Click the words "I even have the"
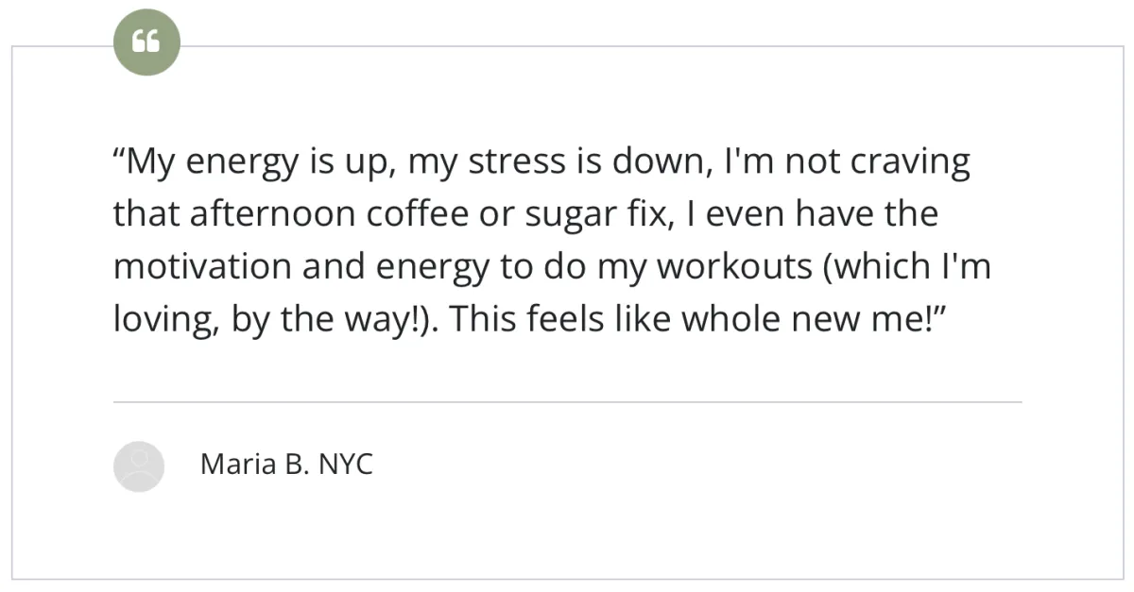Screen dimensions: 1134x592 coord(806,214)
